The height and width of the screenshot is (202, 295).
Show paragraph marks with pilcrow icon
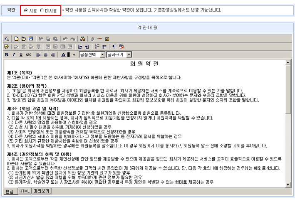114,47
